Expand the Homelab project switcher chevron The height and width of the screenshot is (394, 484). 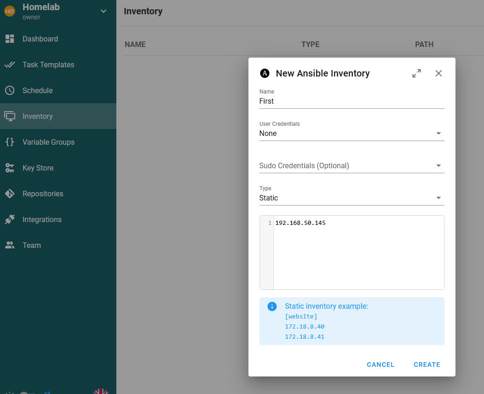tap(104, 12)
